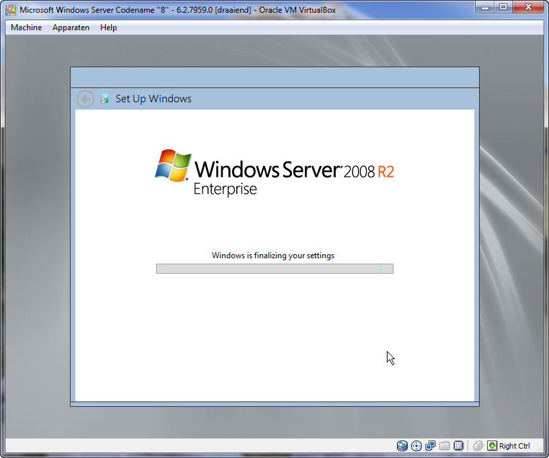
Task: Click the shared folders status icon
Action: point(444,446)
